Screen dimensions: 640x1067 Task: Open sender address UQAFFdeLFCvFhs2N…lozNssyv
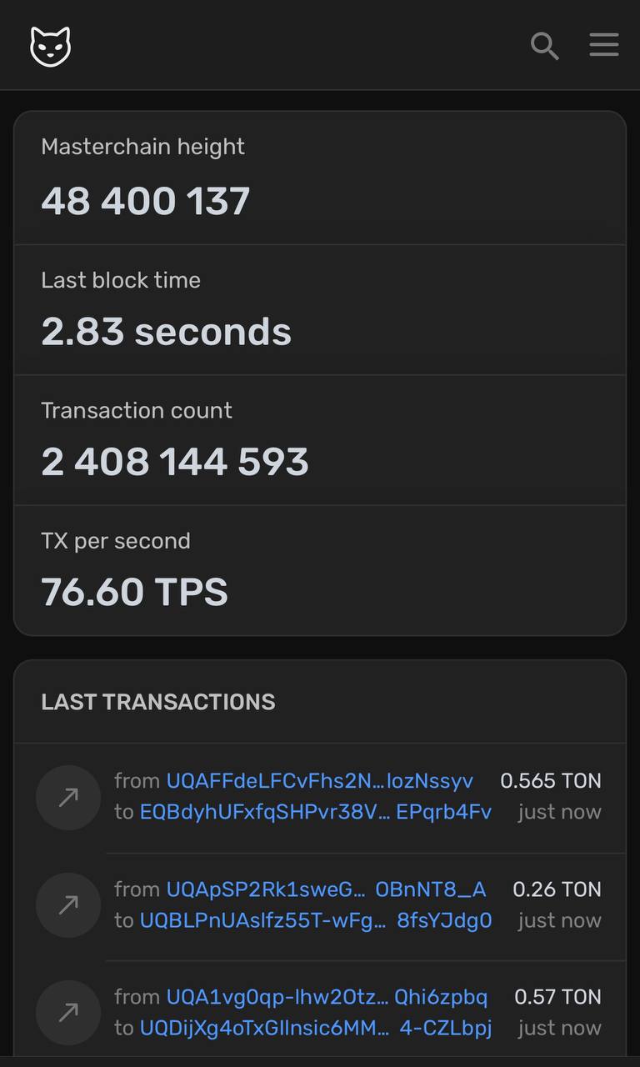click(x=320, y=781)
